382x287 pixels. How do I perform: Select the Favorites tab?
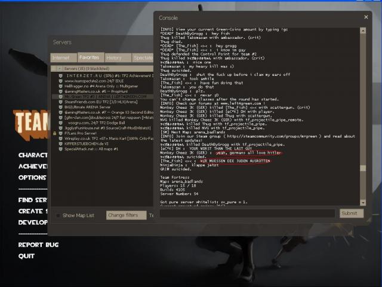point(89,58)
